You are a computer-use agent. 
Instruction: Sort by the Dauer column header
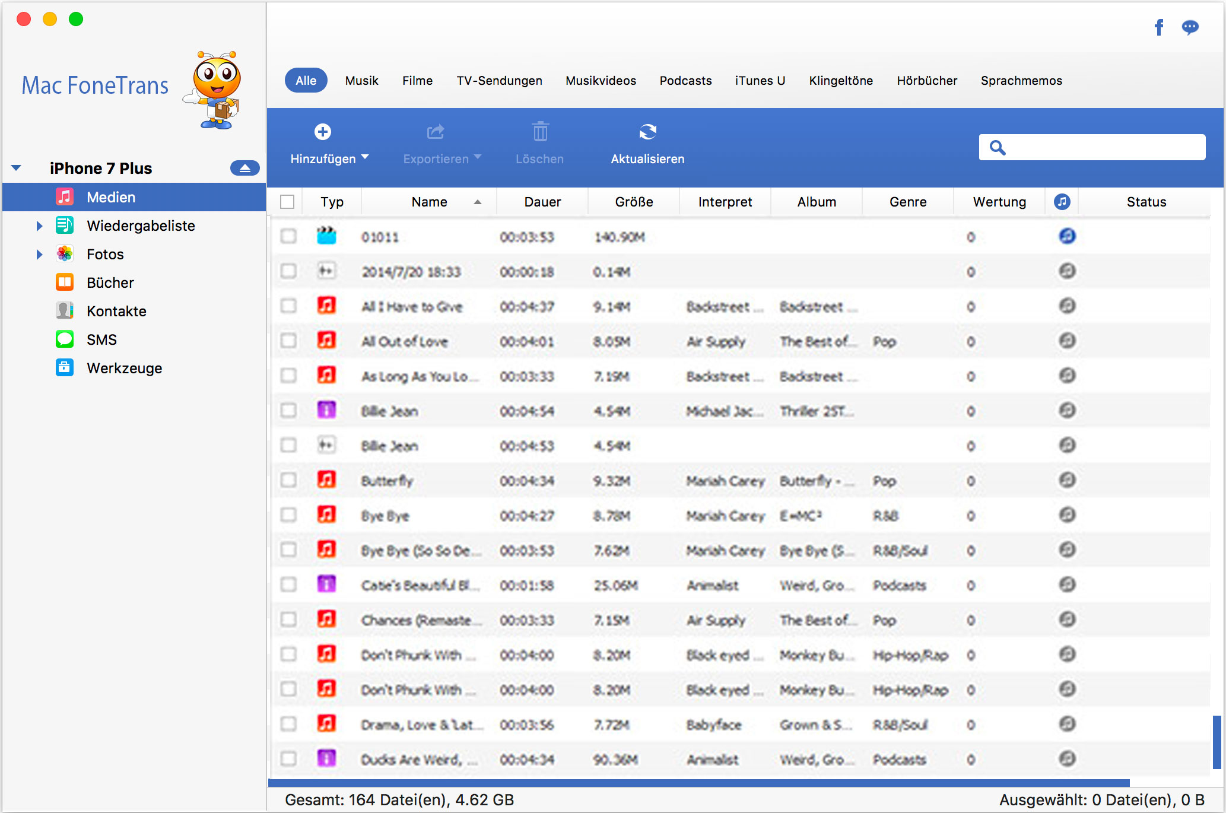542,202
